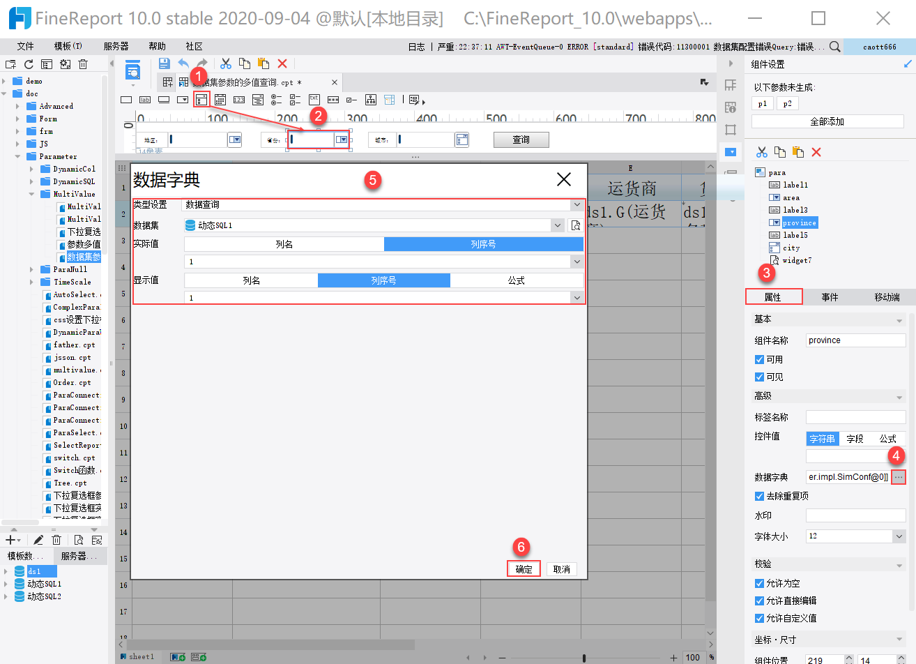Click the scissors cut icon in top toolbar
This screenshot has width=916, height=664.
point(226,63)
